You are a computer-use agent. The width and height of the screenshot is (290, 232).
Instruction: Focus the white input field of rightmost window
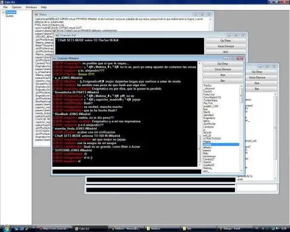(257, 188)
